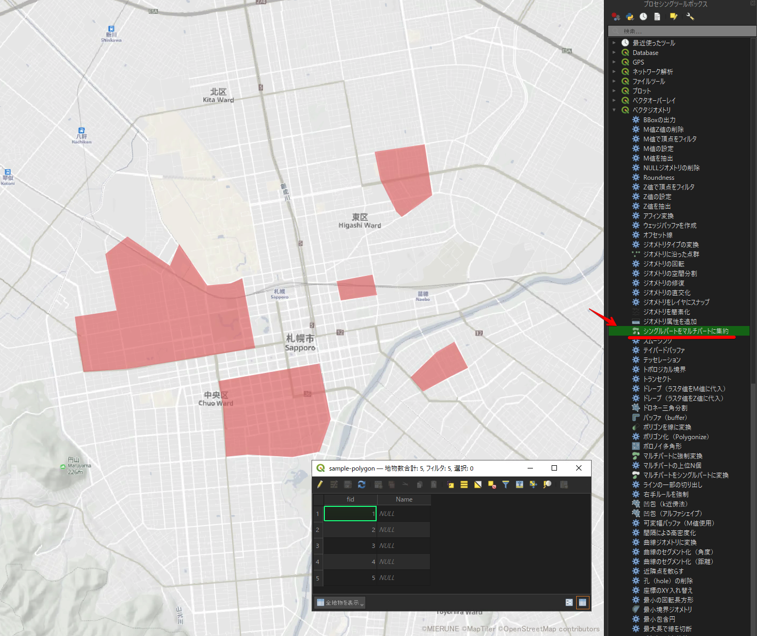
Task: Click the deselect all features icon
Action: click(x=492, y=484)
